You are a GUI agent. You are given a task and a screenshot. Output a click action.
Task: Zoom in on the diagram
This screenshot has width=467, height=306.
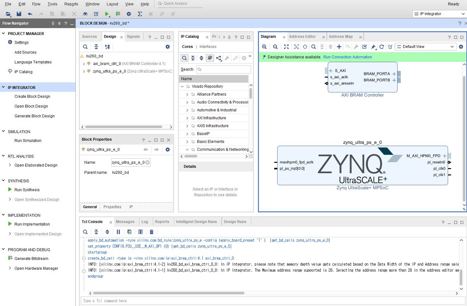tap(265, 47)
